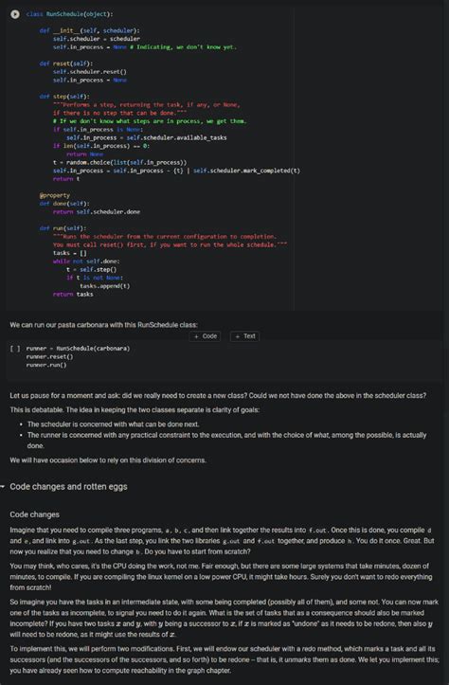Place cursor on class RunSchedule(object) line
The height and width of the screenshot is (685, 449).
(69, 14)
